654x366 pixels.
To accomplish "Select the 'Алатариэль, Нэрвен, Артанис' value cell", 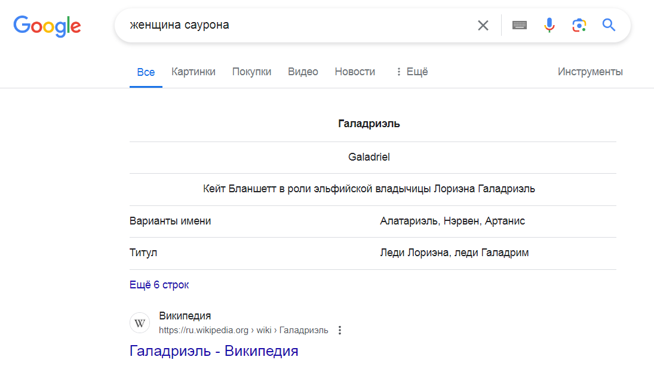I will tap(452, 221).
